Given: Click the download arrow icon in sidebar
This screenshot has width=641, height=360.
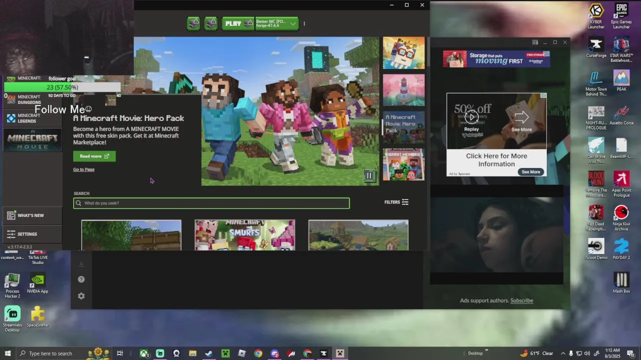Looking at the screenshot, I should click(x=81, y=263).
